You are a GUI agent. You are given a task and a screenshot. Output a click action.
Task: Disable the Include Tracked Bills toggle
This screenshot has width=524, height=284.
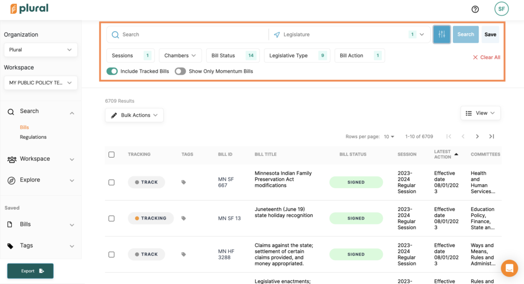coord(112,71)
